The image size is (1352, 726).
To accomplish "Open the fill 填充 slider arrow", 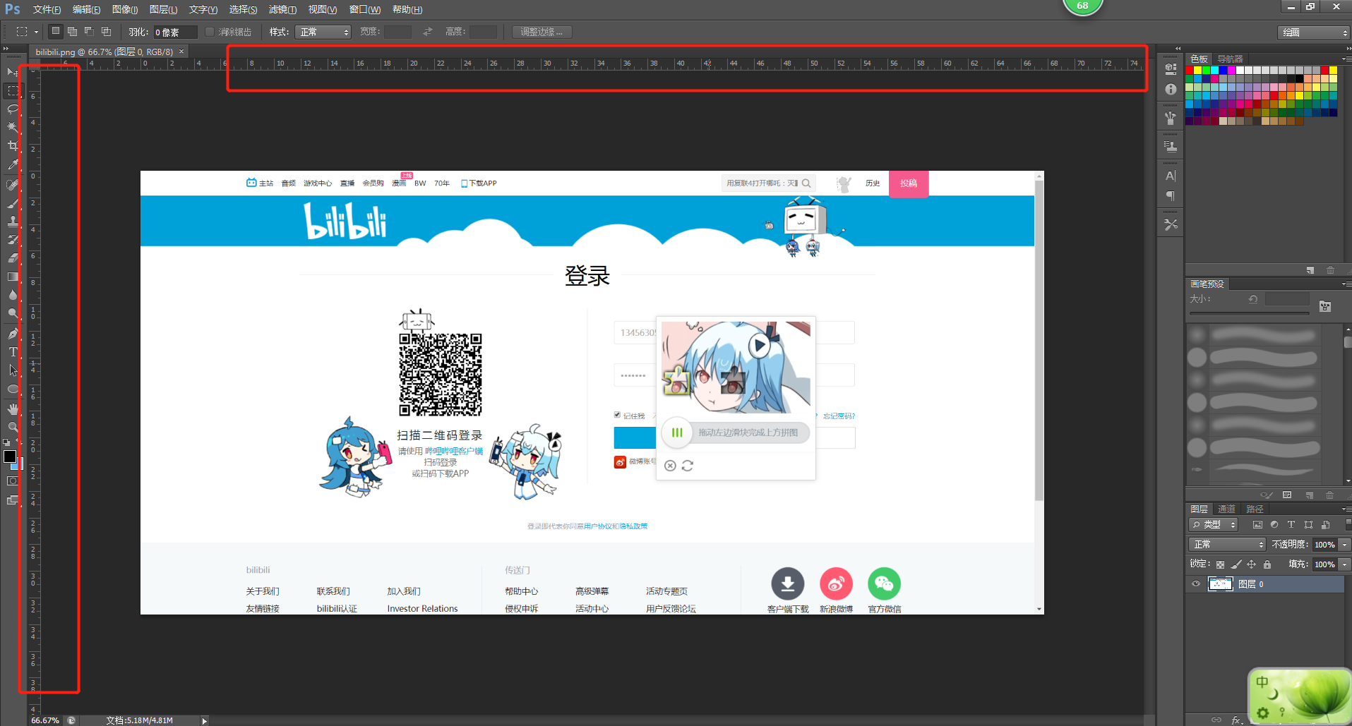I will [x=1344, y=564].
